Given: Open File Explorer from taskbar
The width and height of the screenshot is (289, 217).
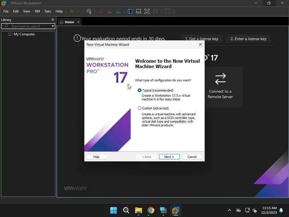Looking at the screenshot, I should tap(138, 210).
